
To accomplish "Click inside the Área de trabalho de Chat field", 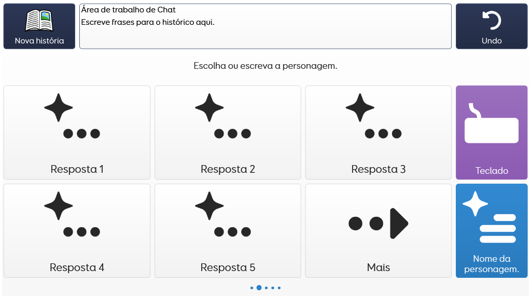I will (265, 26).
